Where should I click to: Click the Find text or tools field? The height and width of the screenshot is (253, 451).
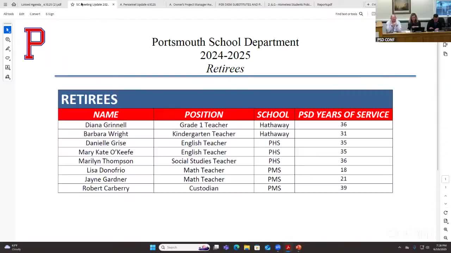[x=346, y=14]
